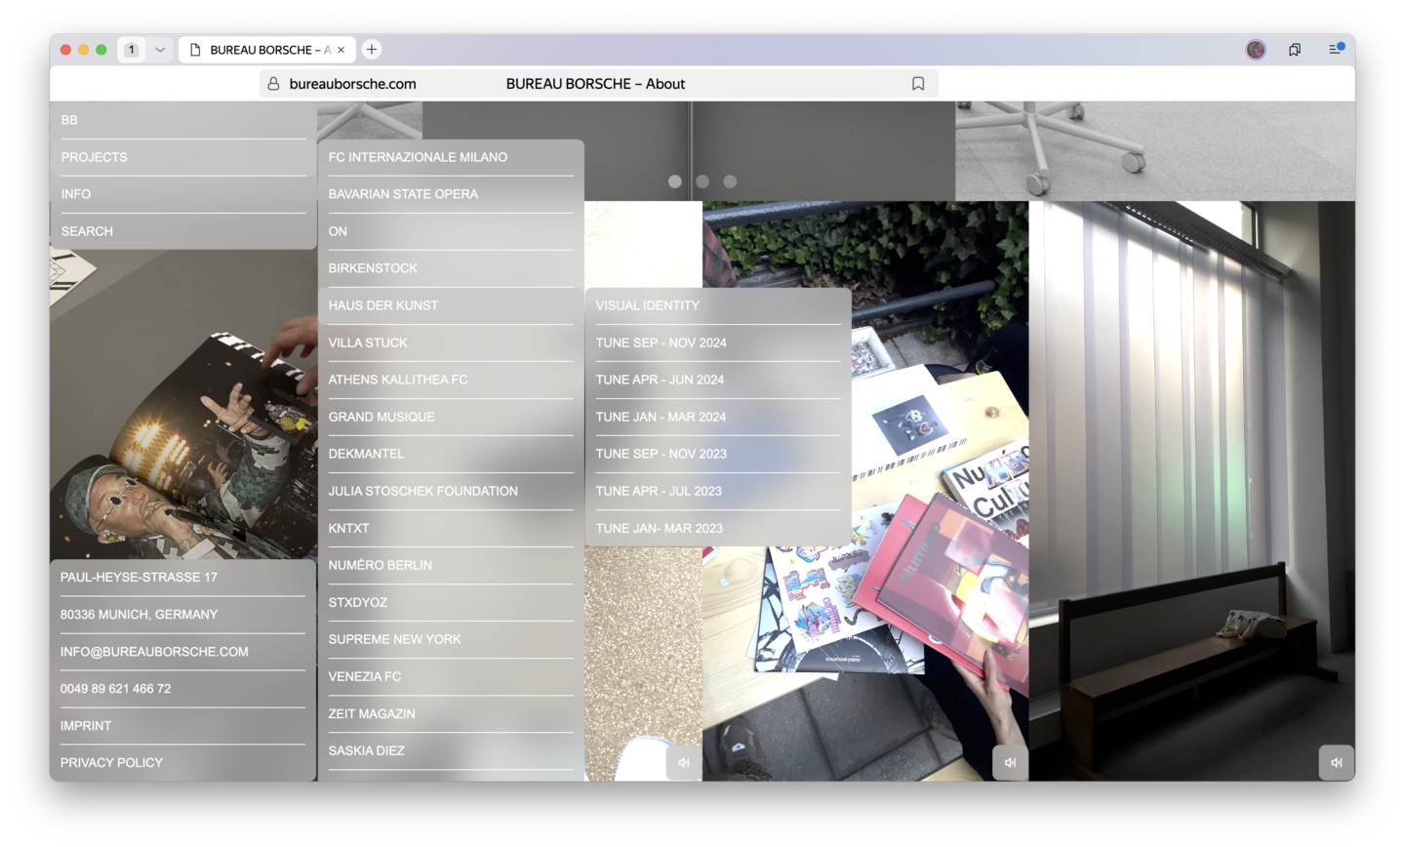Screen dimensions: 1405x847
Task: Open the KNTXT project
Action: [451, 528]
